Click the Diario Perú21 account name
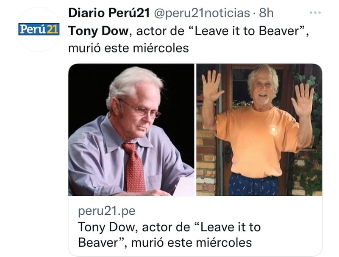The width and height of the screenshot is (339, 257). click(x=109, y=13)
